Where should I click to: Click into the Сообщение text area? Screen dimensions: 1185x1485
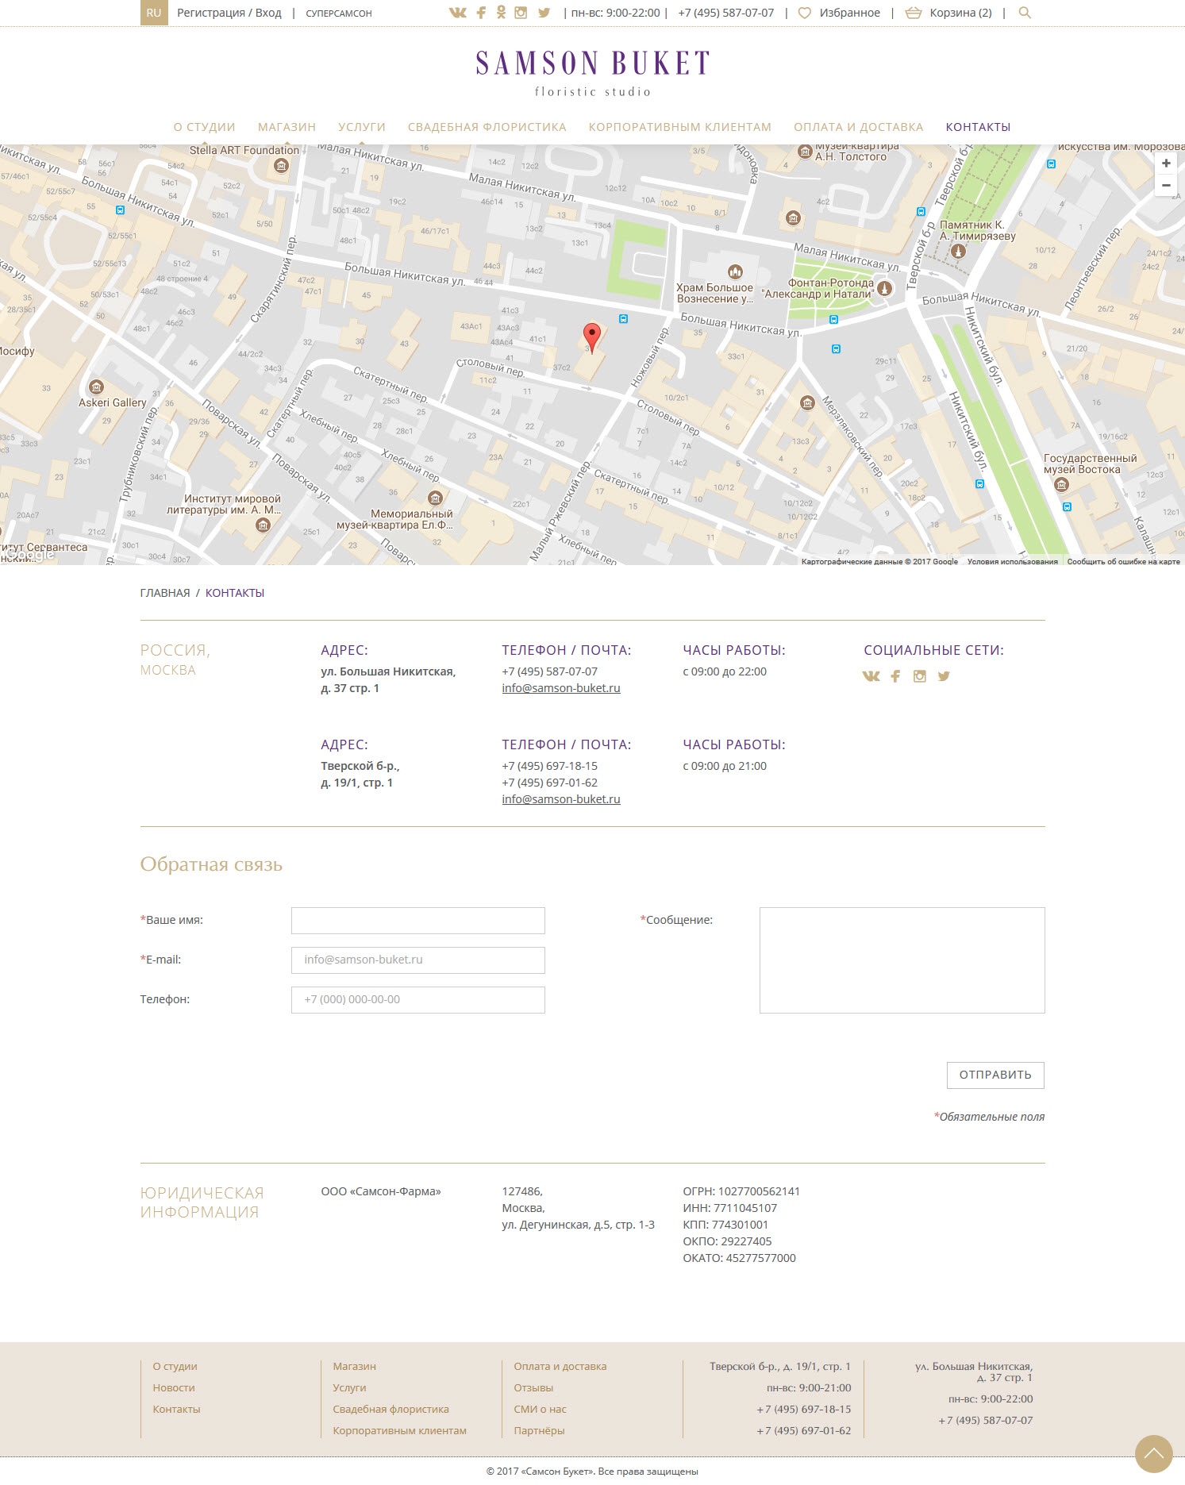pos(902,960)
